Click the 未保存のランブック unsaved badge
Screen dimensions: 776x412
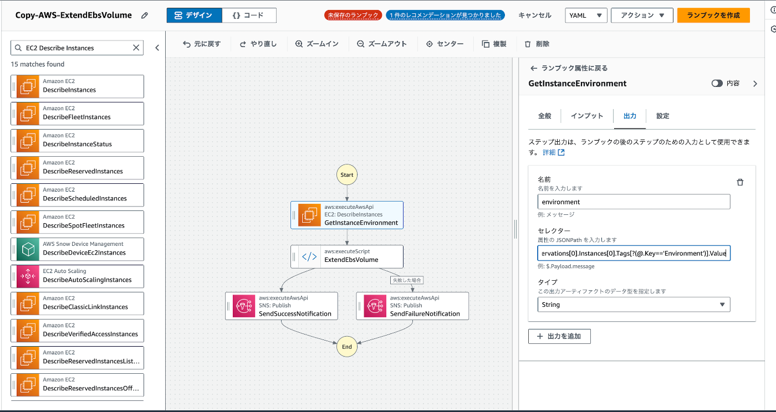[354, 16]
